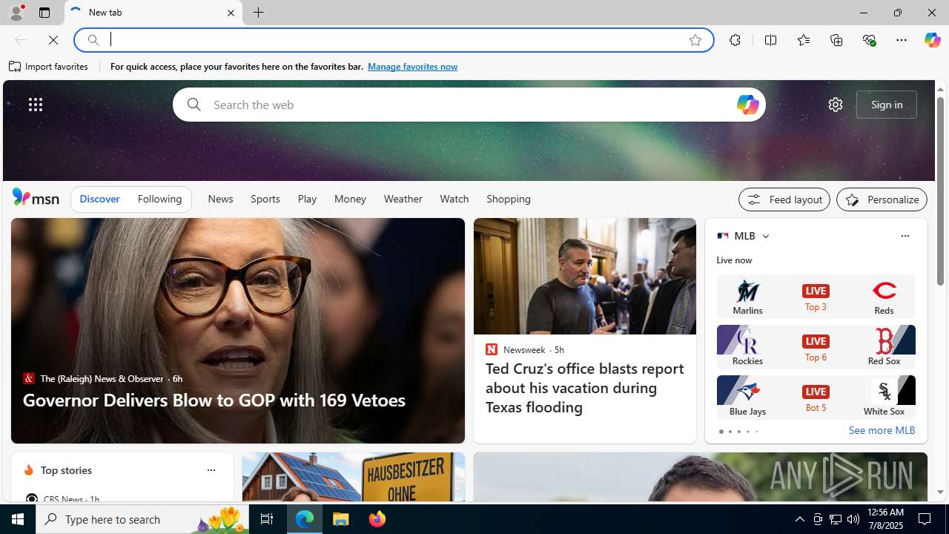
Task: Open the Favorites star menu
Action: click(x=803, y=40)
